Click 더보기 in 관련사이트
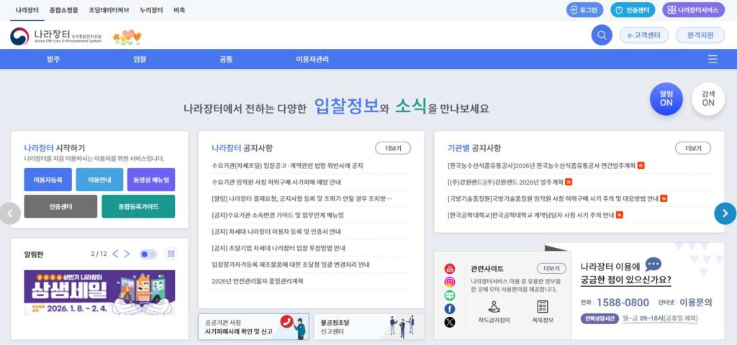Image resolution: width=737 pixels, height=345 pixels. click(x=551, y=269)
